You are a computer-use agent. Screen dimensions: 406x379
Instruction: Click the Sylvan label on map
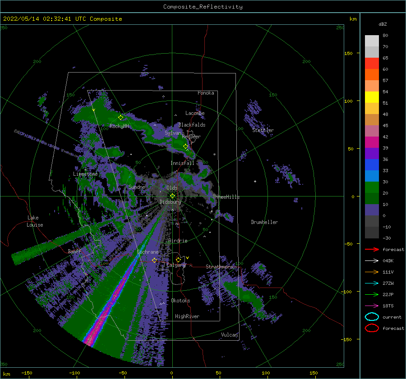point(173,133)
